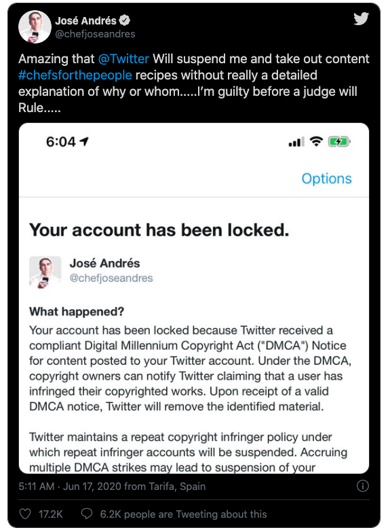The image size is (390, 530).
Task: Click the José Andrés author name at top
Action: pos(85,21)
